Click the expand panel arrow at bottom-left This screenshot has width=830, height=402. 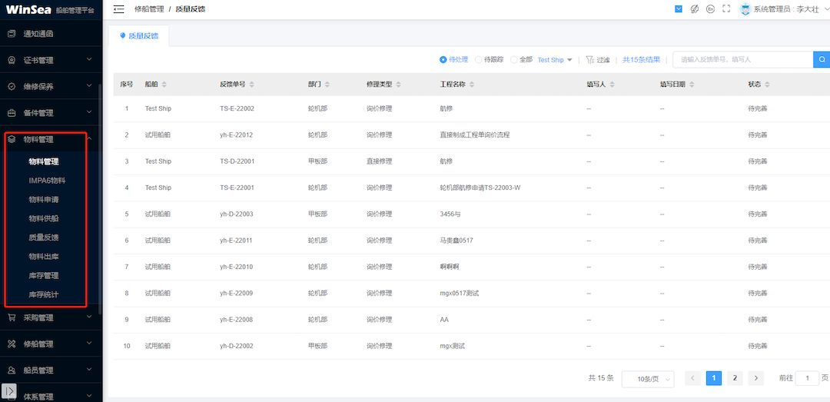(x=9, y=390)
